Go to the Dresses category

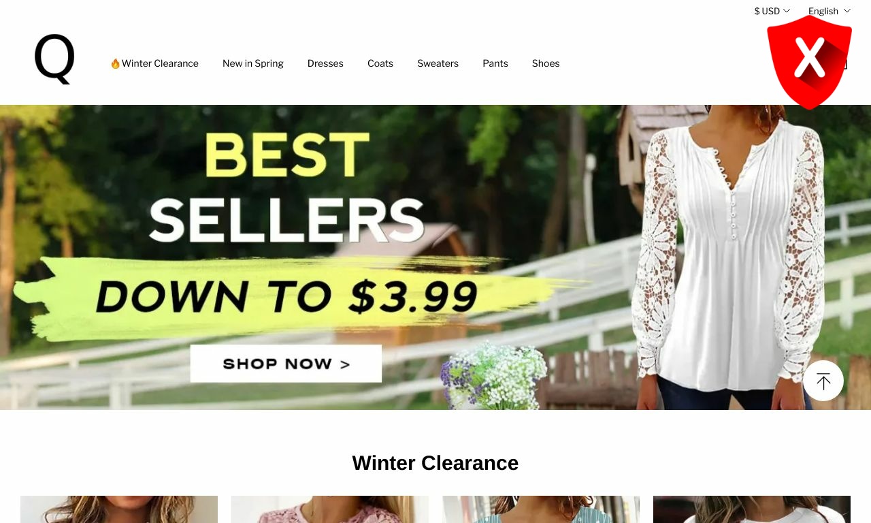325,63
